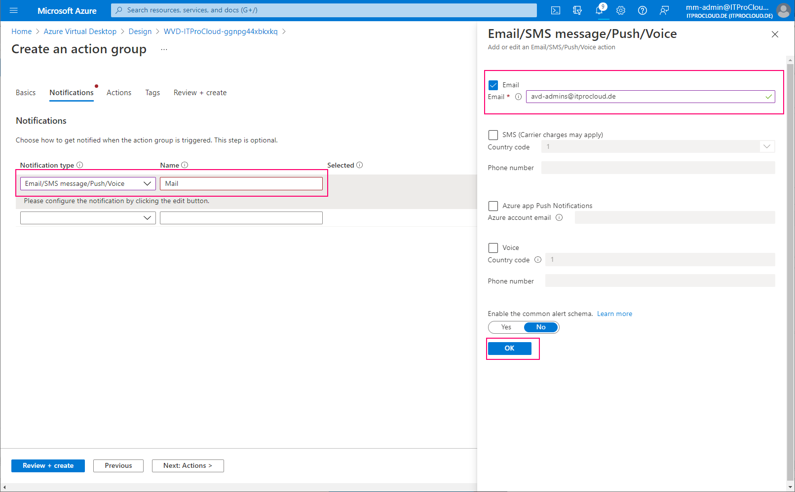
Task: Close the Email/SMS message/Push/Voice panel
Action: tap(775, 34)
